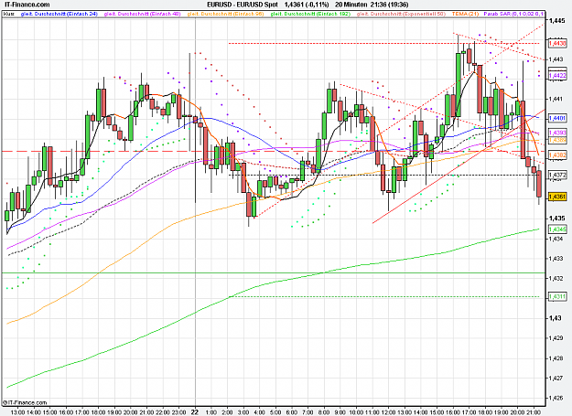Click the 'EURUSD - EUR/USD Spot' chart title

click(x=243, y=5)
